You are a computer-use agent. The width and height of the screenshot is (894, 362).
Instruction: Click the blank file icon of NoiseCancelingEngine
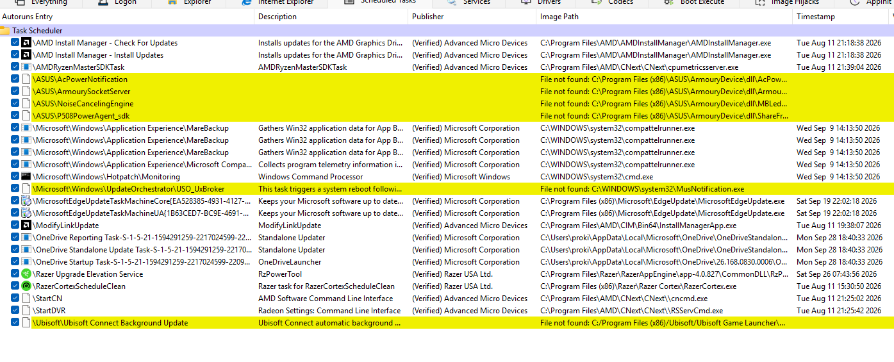(x=26, y=104)
